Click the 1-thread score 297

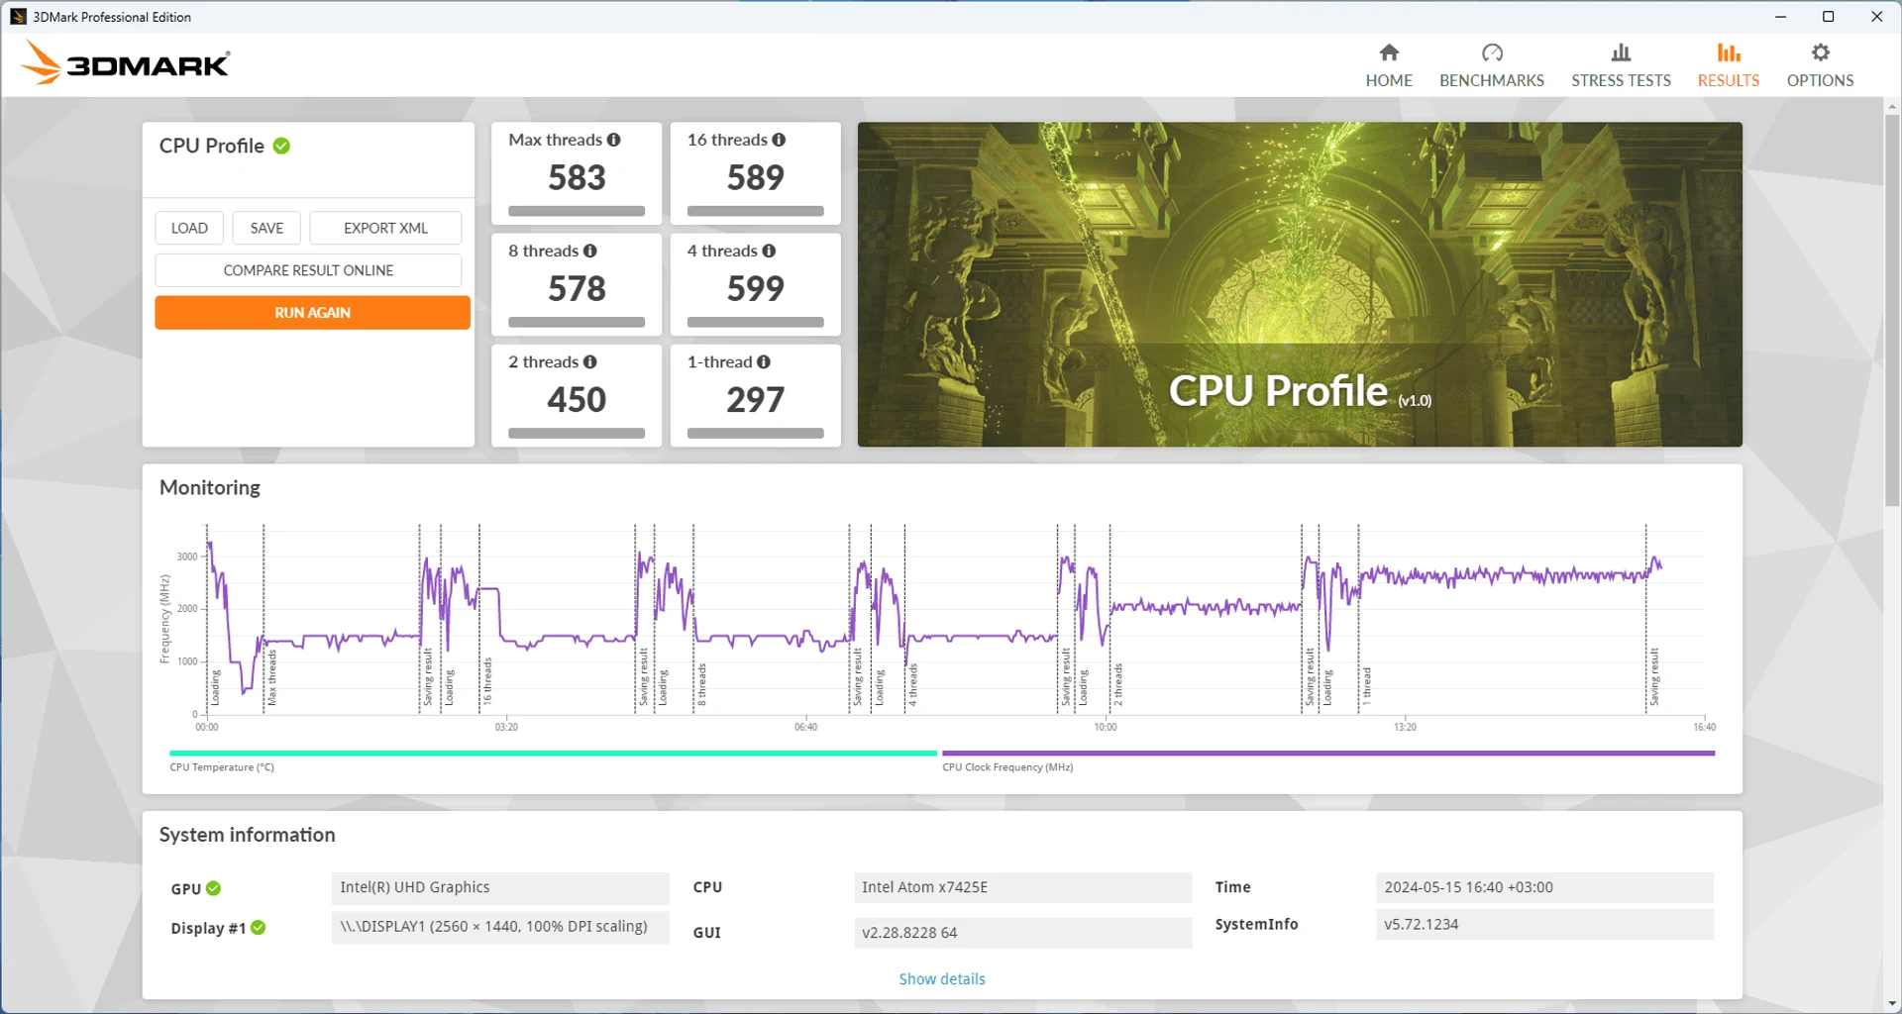coord(755,400)
